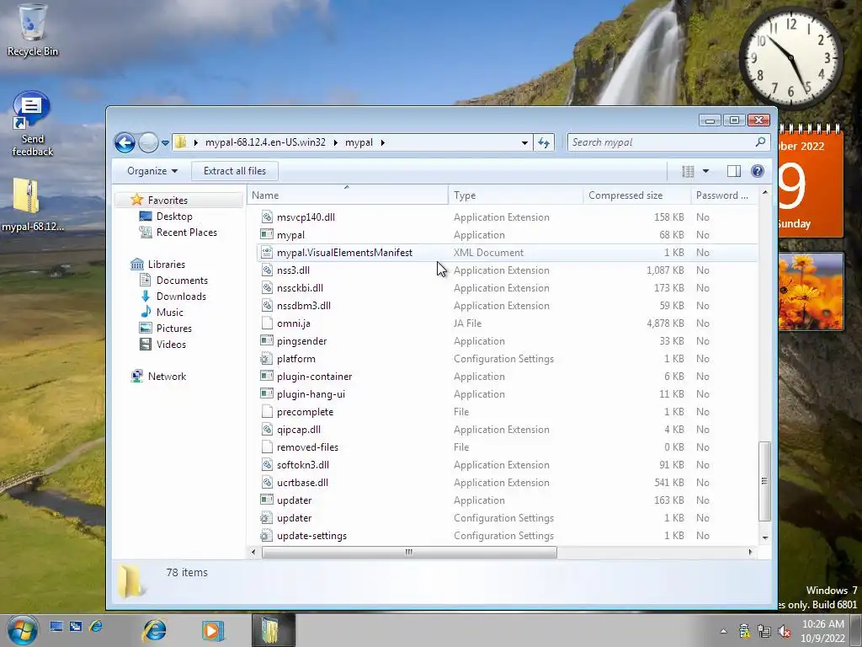
Task: Open the Organize menu
Action: pos(152,171)
